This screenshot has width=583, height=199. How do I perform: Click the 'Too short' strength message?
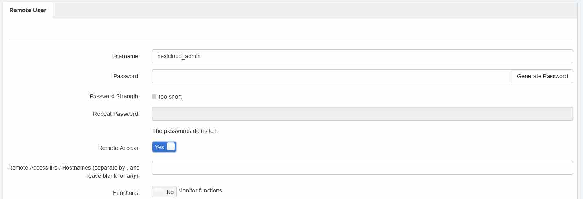170,97
